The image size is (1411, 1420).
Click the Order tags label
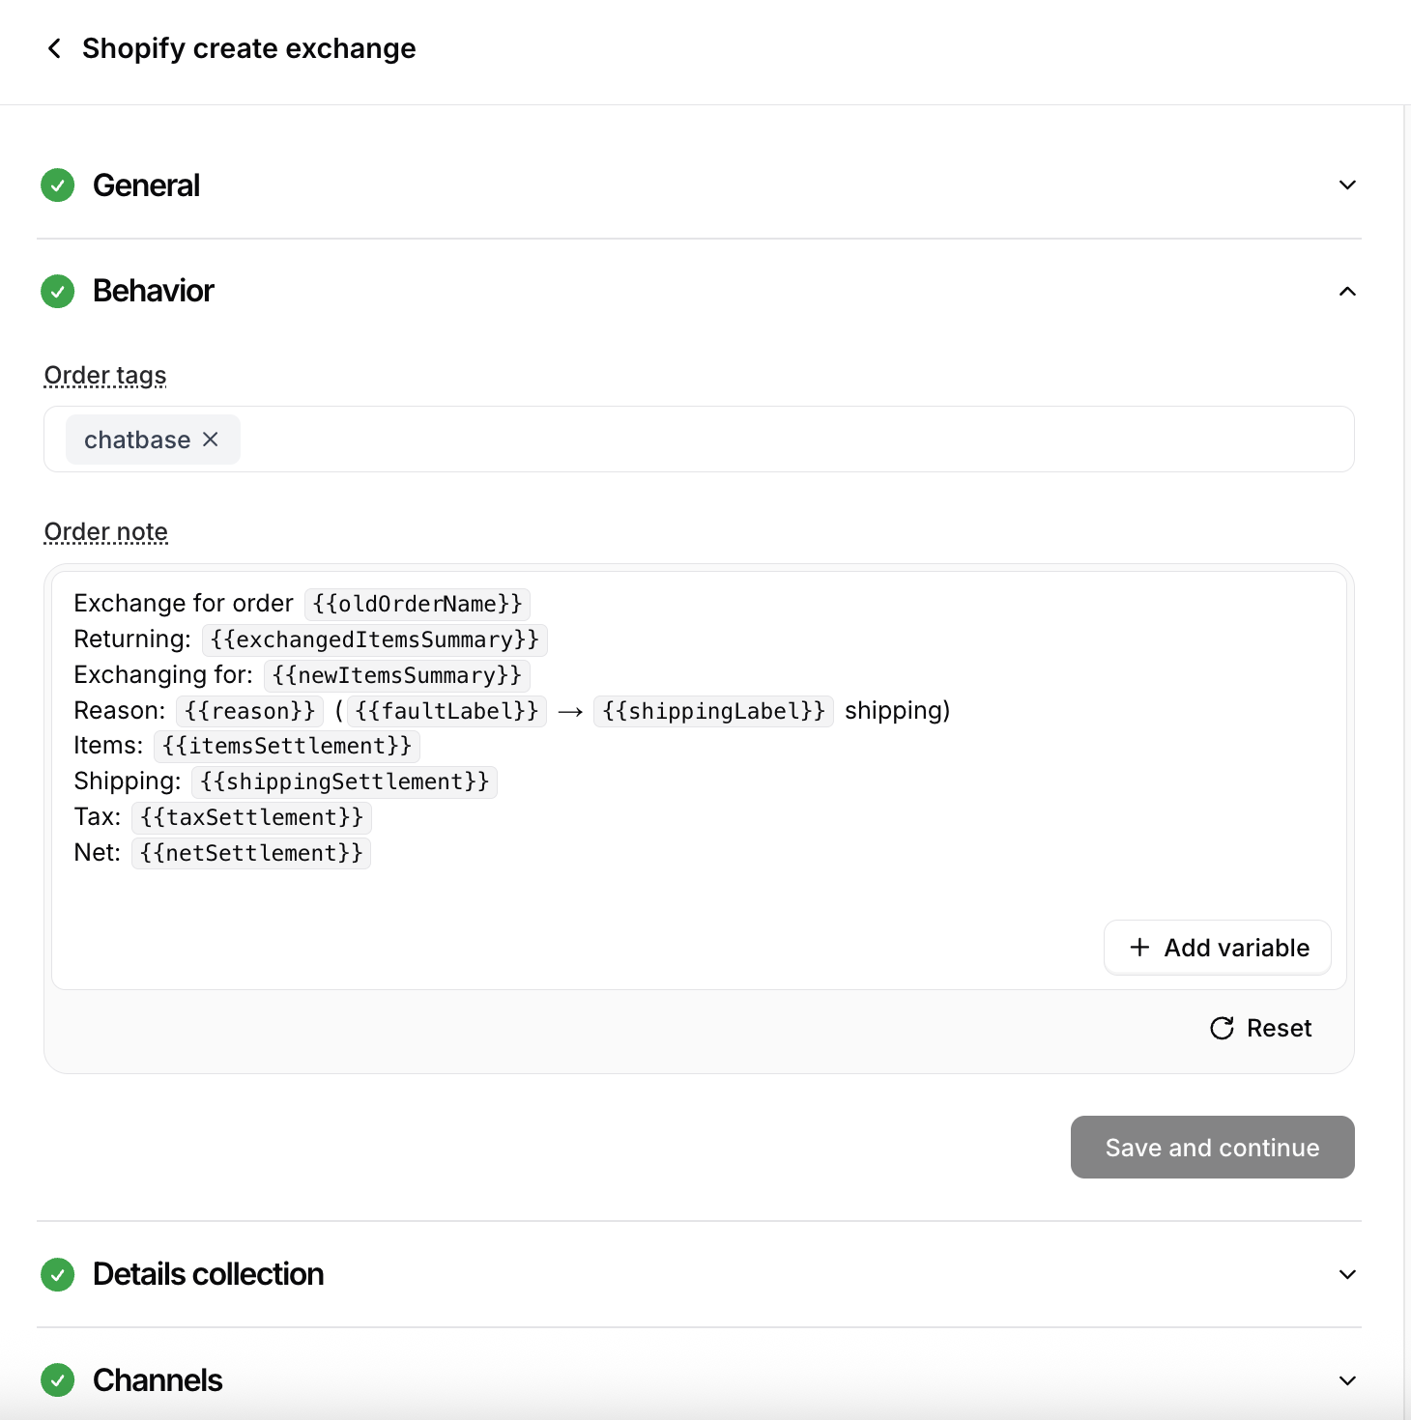[x=105, y=375]
